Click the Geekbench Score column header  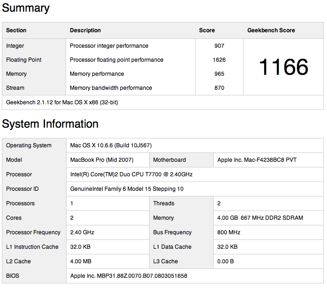pos(271,30)
